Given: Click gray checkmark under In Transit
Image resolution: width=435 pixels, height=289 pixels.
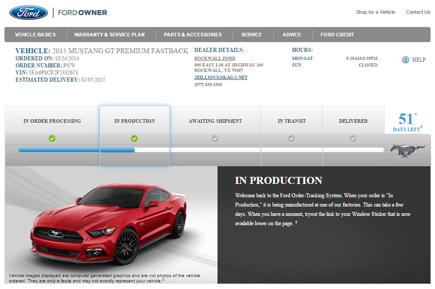Looking at the screenshot, I should (x=292, y=138).
